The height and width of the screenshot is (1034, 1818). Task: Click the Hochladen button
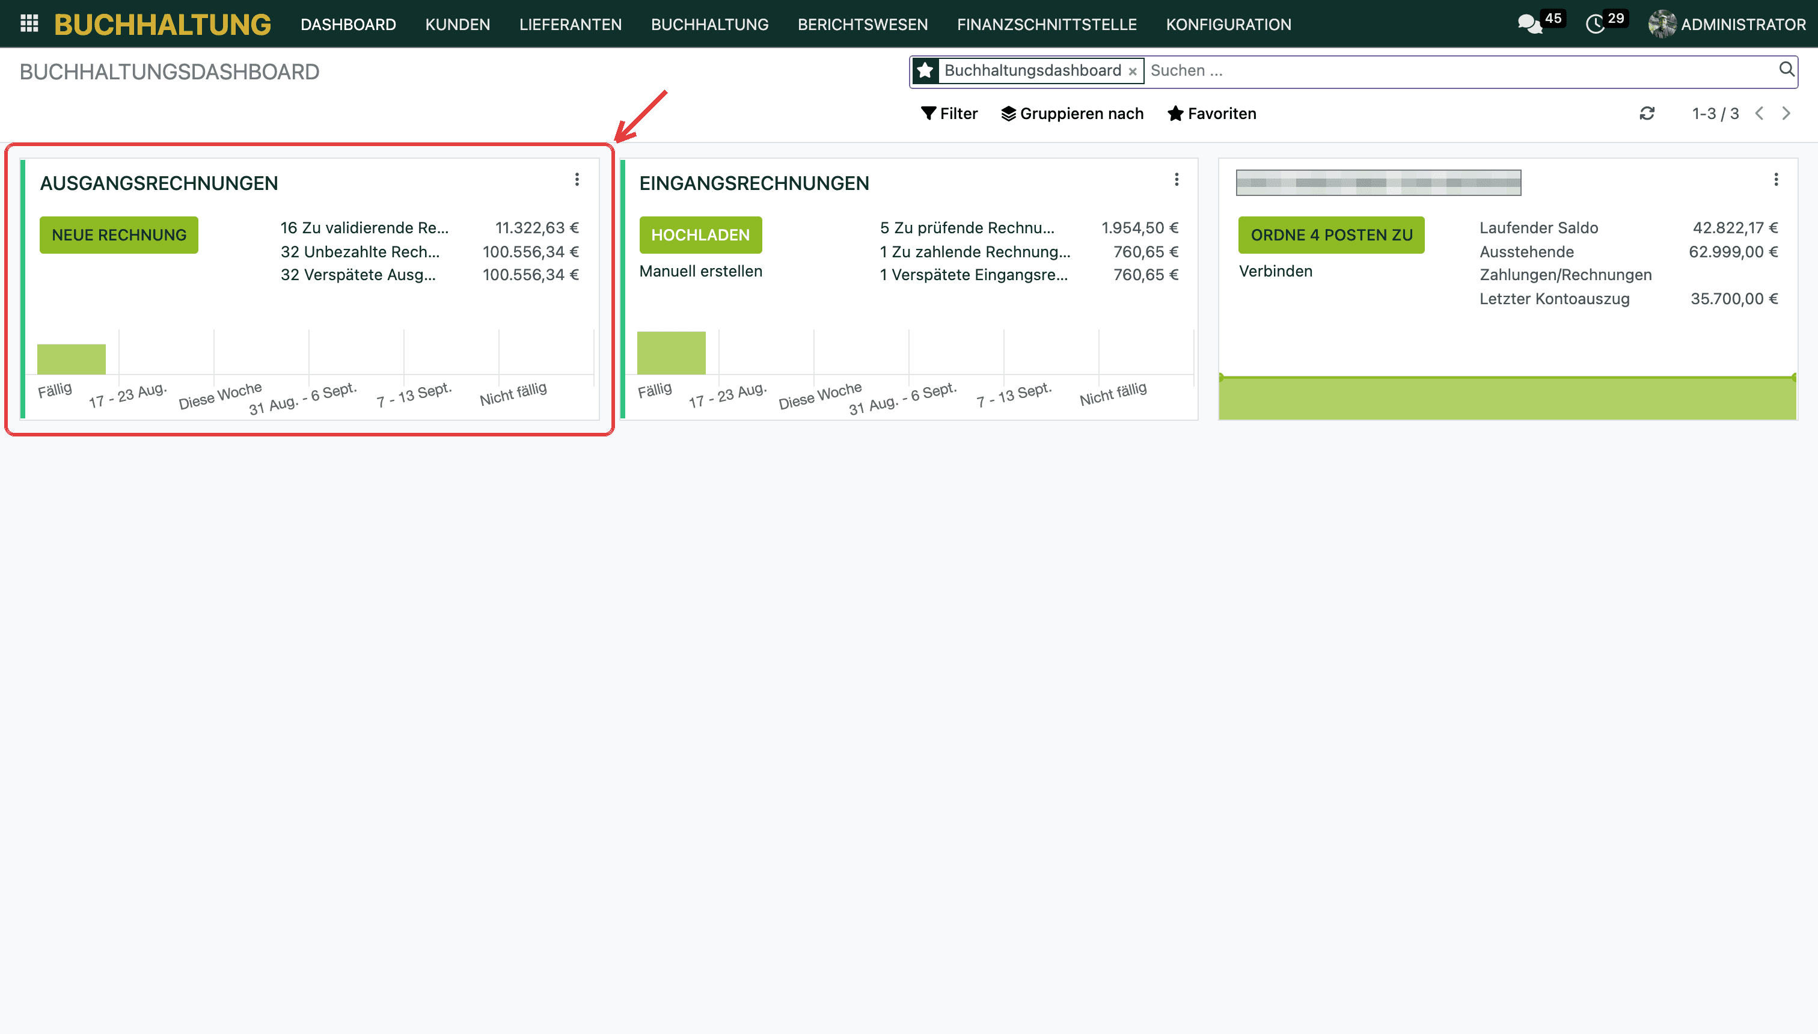pyautogui.click(x=700, y=235)
